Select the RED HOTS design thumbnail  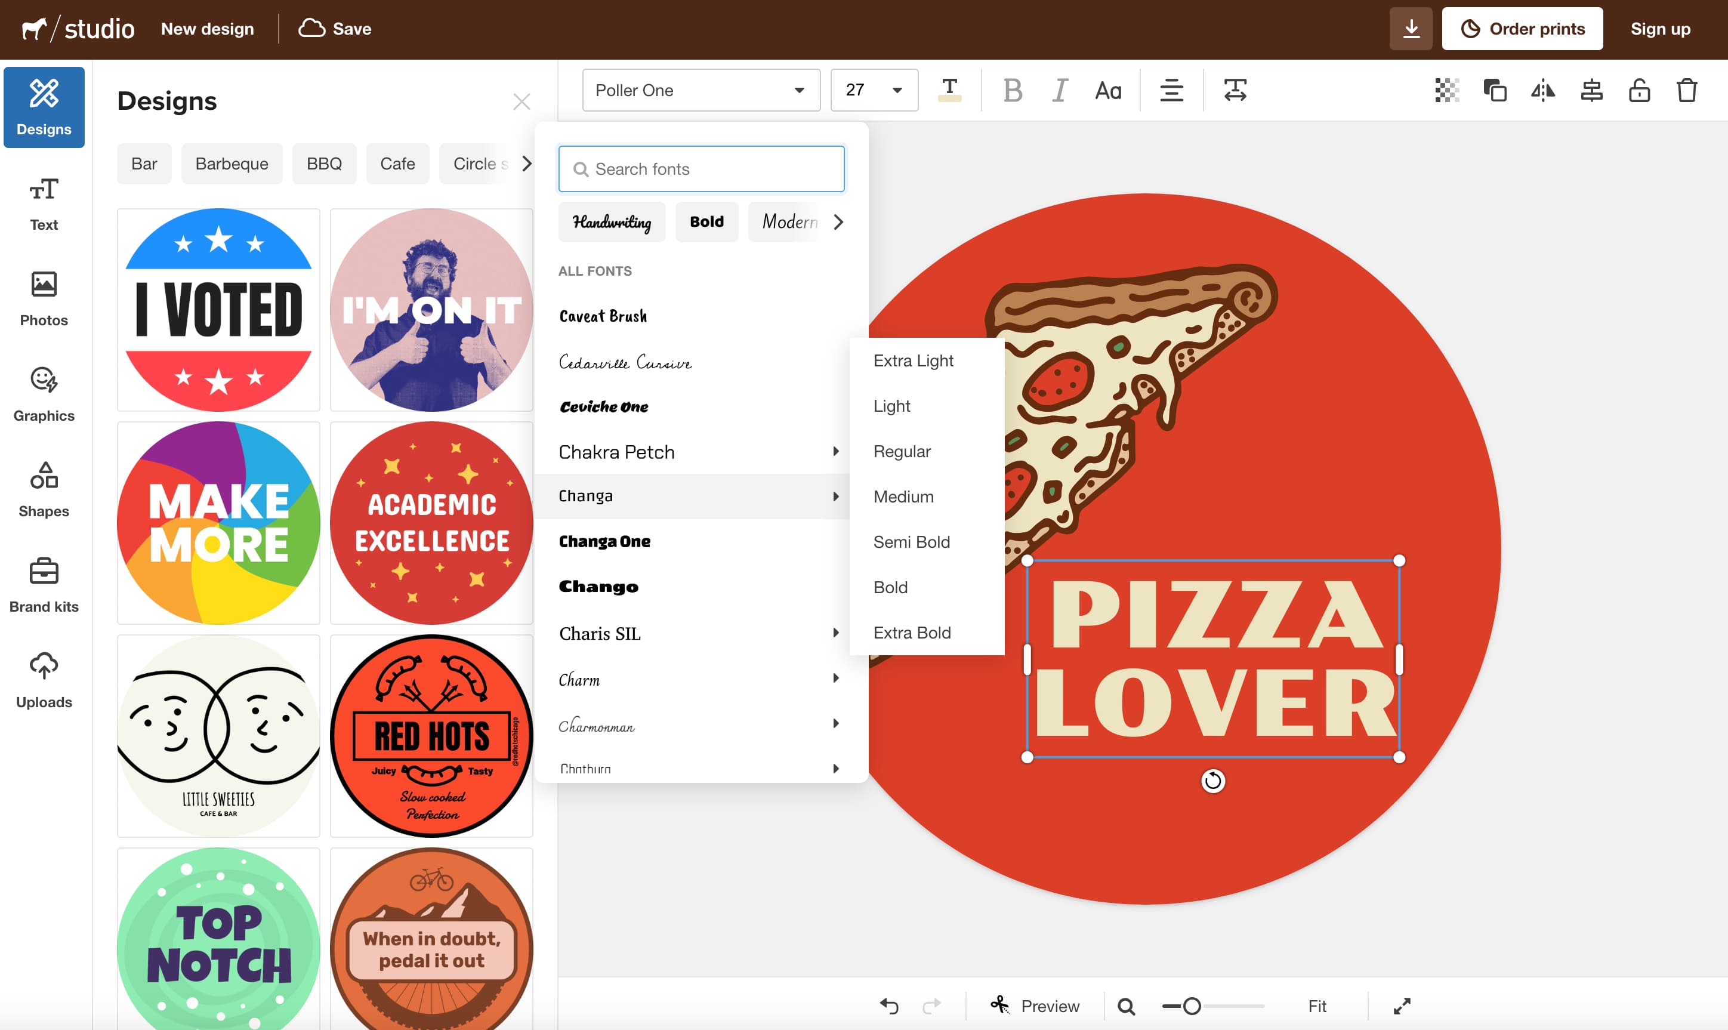coord(431,736)
